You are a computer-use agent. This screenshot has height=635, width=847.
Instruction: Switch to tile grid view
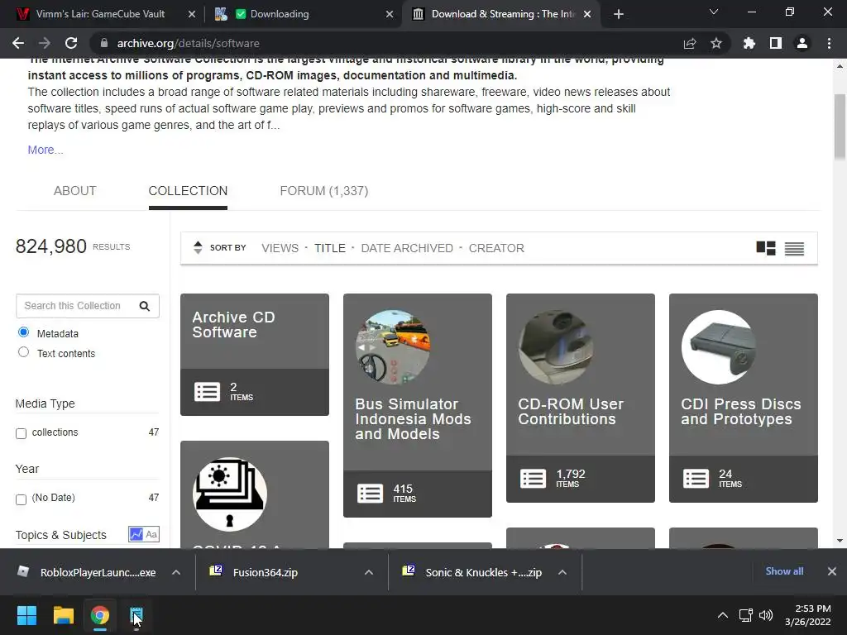(x=766, y=248)
